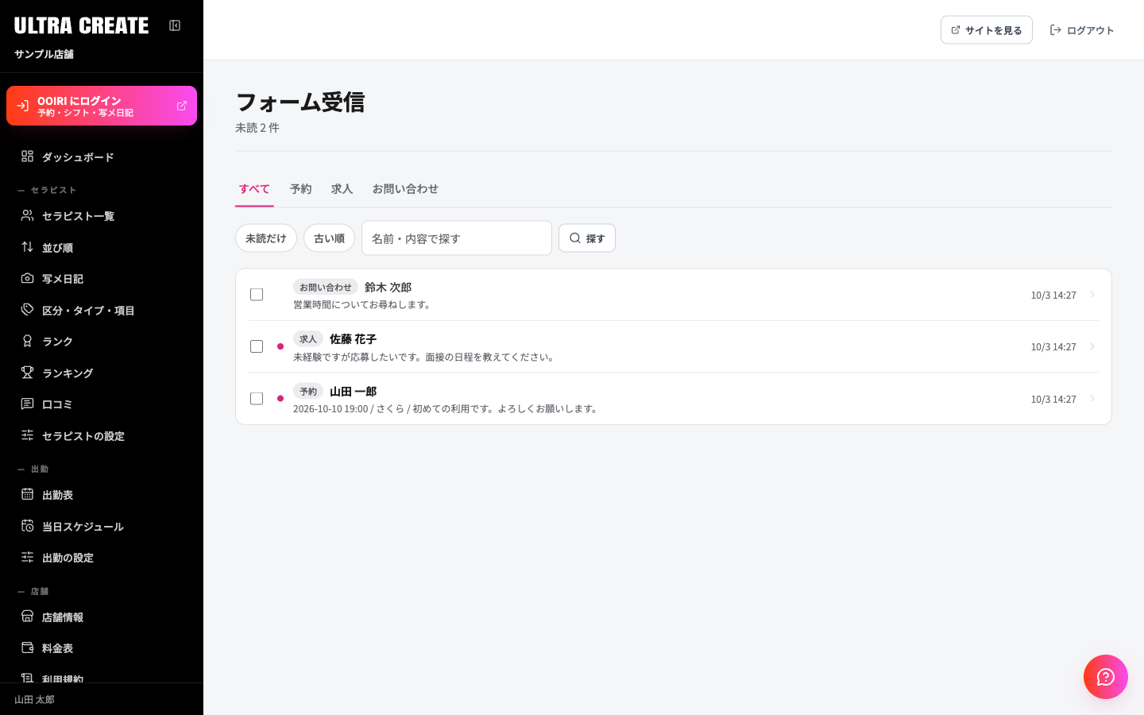1144x715 pixels.
Task: Click the 山田 太郎 account name
Action: coord(34,700)
